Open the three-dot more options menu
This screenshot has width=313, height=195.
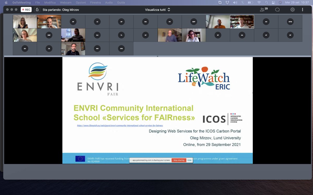(303, 10)
